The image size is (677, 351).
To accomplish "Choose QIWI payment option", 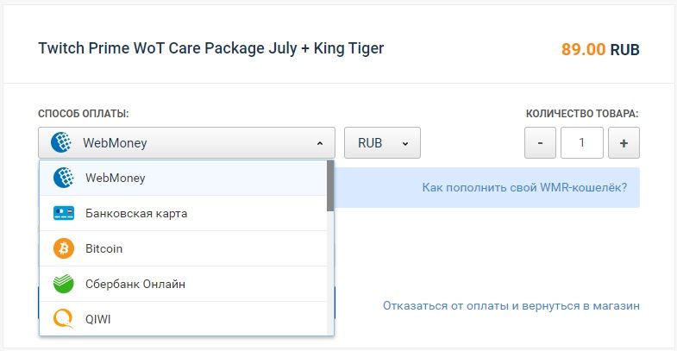I will click(98, 319).
